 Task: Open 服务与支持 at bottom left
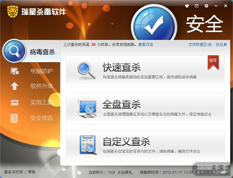13,172
